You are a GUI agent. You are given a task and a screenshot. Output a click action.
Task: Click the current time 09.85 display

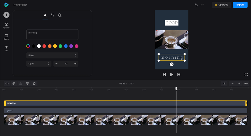(x=122, y=83)
